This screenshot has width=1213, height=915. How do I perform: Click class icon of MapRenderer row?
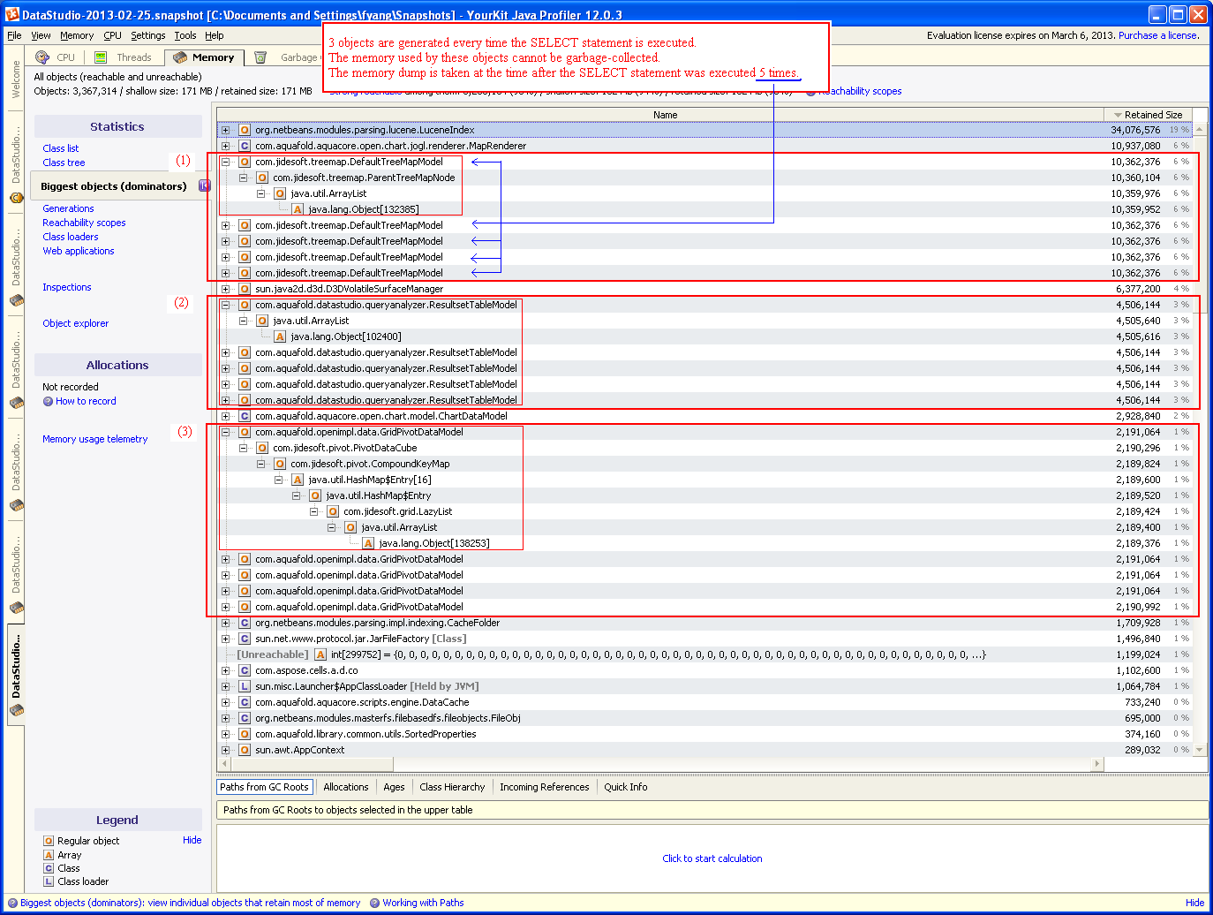click(245, 146)
